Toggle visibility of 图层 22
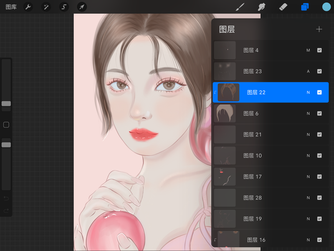Image resolution: width=334 pixels, height=251 pixels. (x=319, y=92)
